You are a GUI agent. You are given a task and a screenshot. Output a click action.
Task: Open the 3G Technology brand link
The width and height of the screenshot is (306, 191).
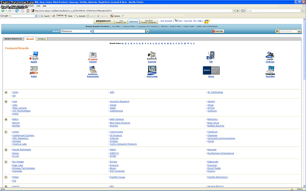pos(215,92)
